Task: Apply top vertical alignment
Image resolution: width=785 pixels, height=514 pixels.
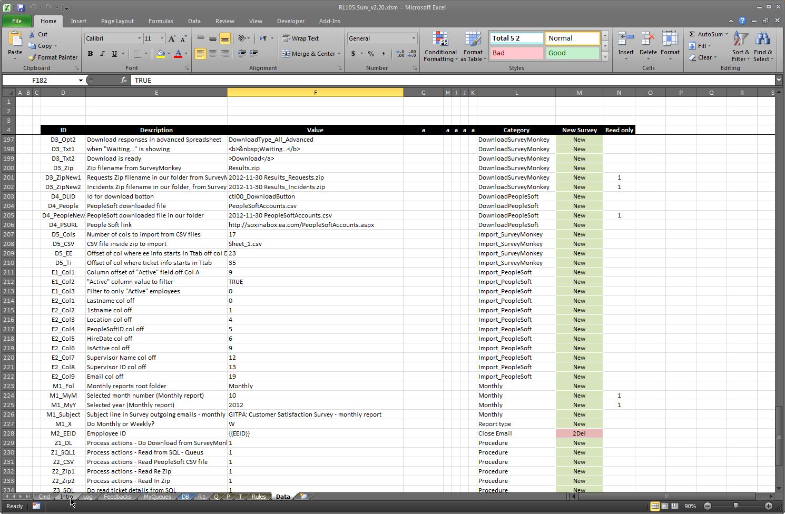Action: [201, 38]
